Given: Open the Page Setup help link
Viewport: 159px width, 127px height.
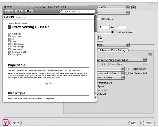Looking at the screenshot, I should click(x=16, y=34).
